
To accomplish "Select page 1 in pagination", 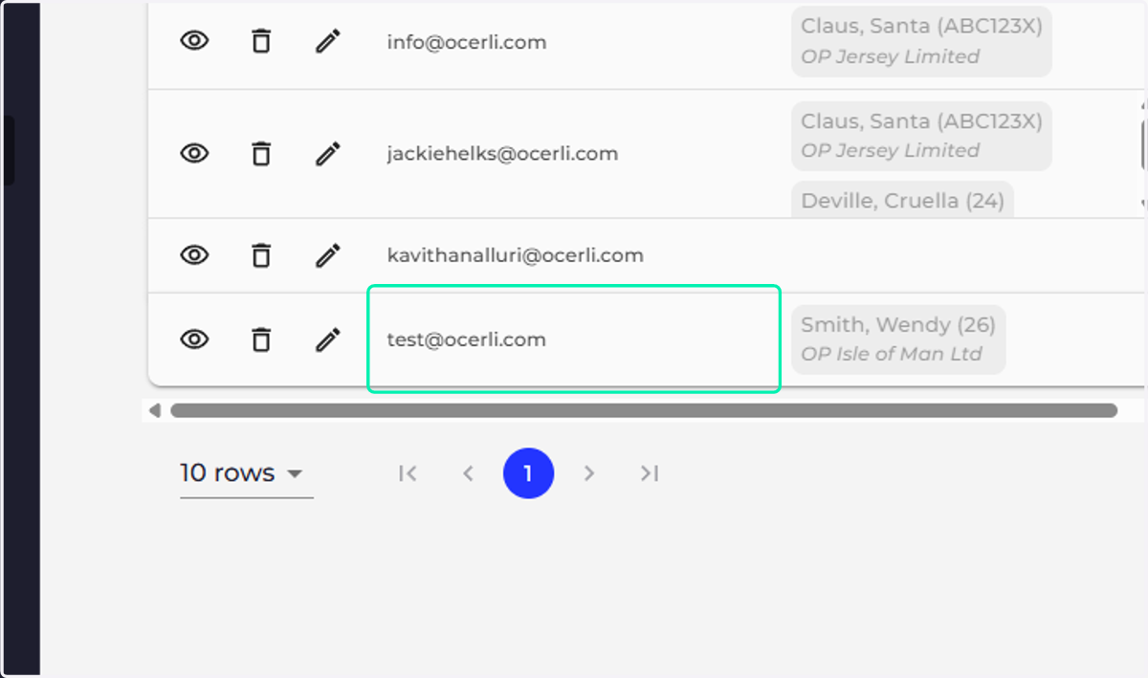I will coord(528,473).
